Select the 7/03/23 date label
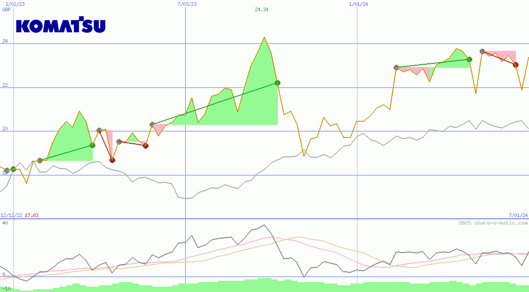 (187, 4)
